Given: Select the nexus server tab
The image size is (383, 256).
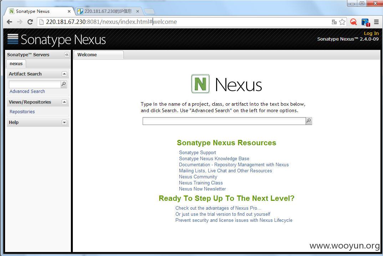Looking at the screenshot, I should pos(16,64).
